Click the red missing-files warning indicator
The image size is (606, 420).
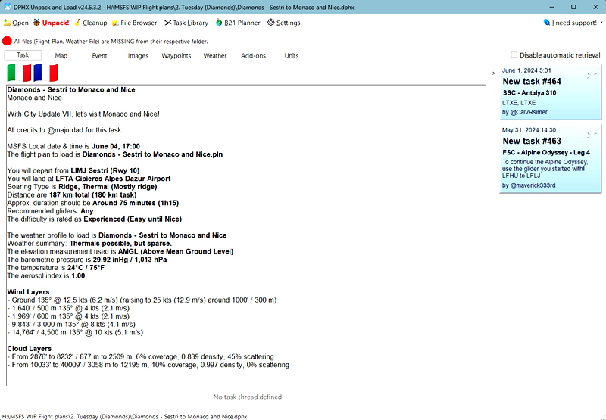[7, 41]
